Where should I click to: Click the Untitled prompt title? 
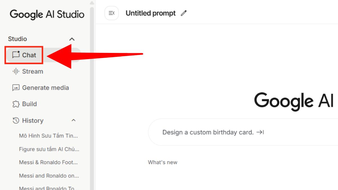[x=151, y=13]
